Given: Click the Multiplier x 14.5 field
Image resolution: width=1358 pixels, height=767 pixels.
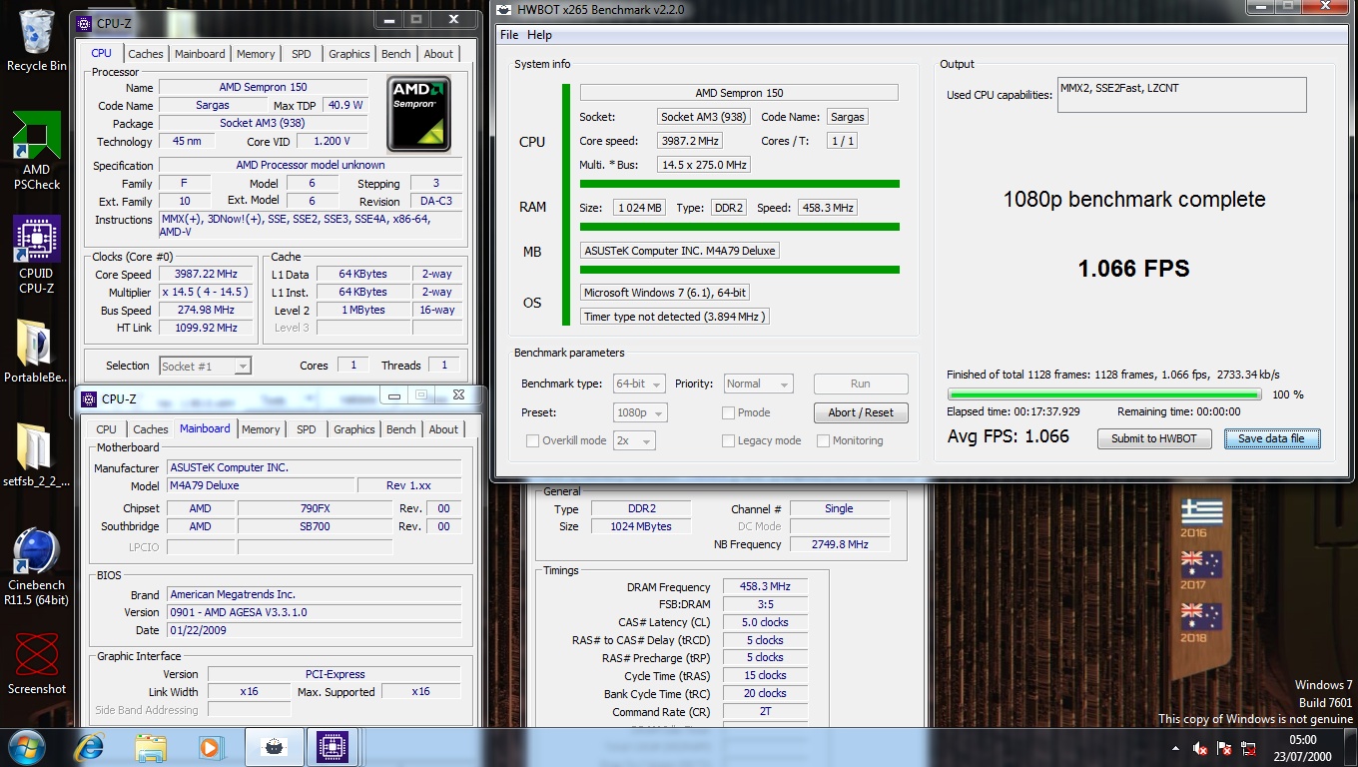Looking at the screenshot, I should point(207,293).
